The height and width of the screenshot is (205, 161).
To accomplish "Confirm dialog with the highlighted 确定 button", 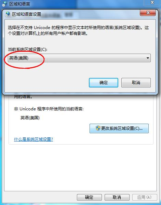I will click(104, 83).
